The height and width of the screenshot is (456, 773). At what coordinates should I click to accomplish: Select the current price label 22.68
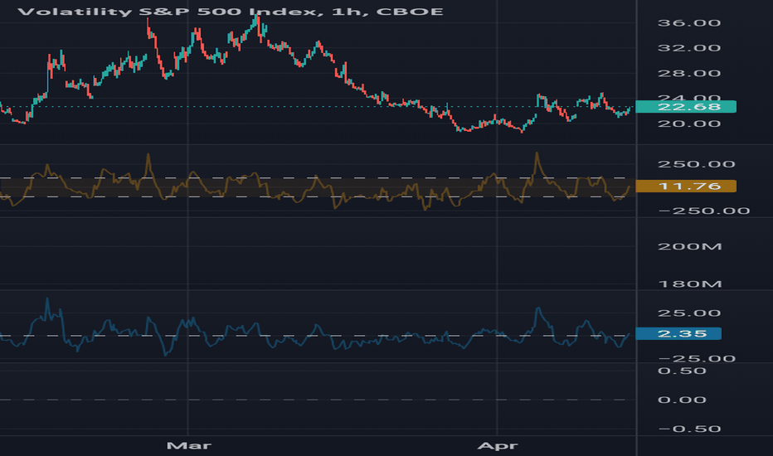coord(686,106)
